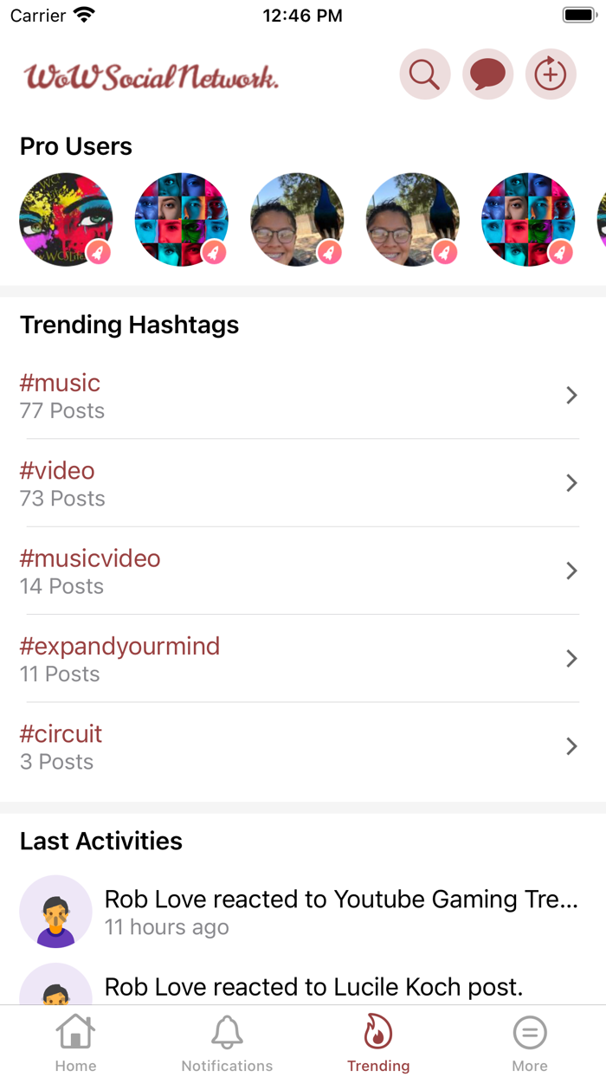Open the #expandyourmind hashtag link
606x1077 pixels.
tap(119, 646)
